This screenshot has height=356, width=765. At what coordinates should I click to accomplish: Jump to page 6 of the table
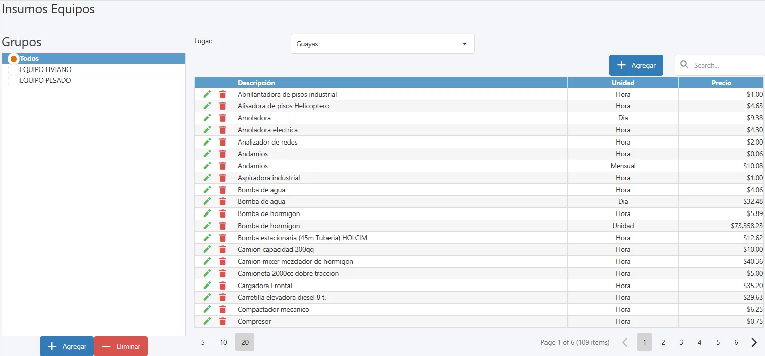736,342
